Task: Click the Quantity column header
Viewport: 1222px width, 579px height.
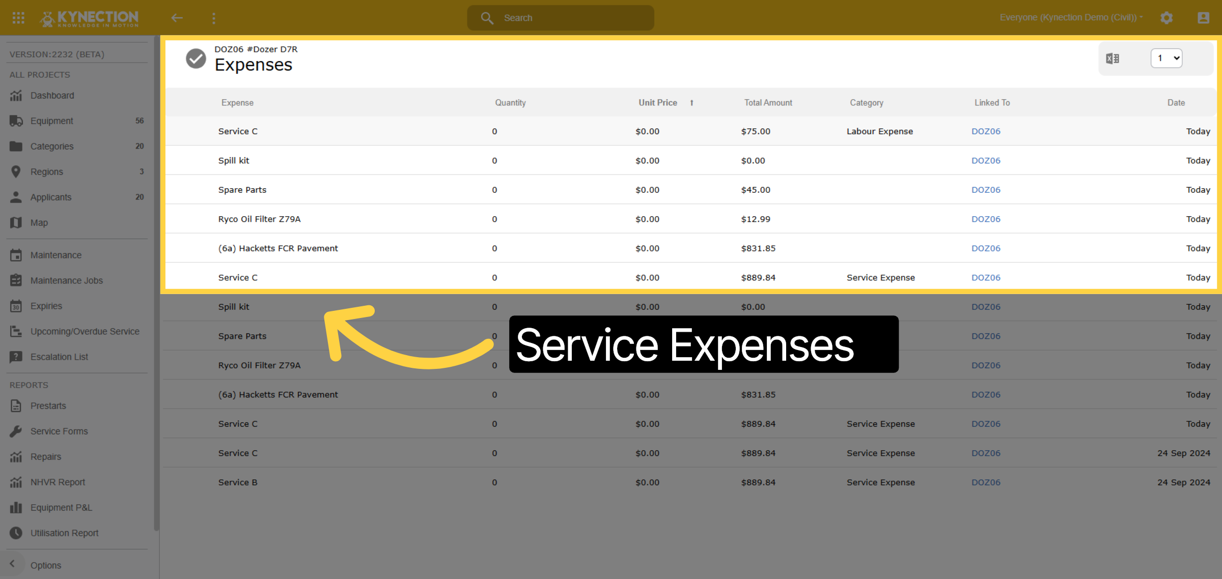Action: pyautogui.click(x=510, y=103)
